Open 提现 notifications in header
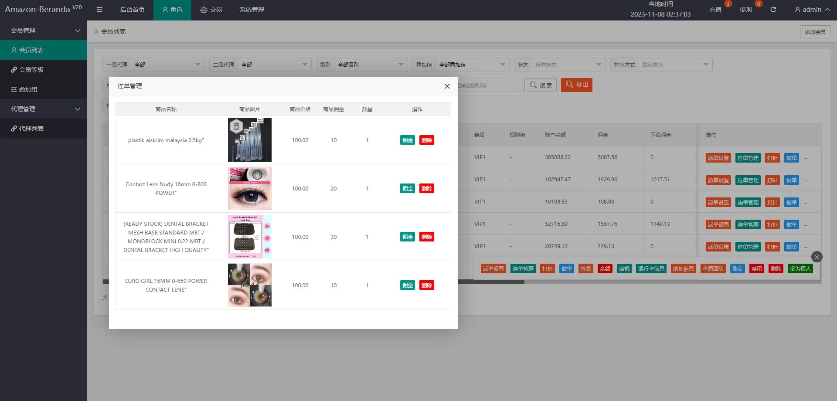 click(x=745, y=10)
